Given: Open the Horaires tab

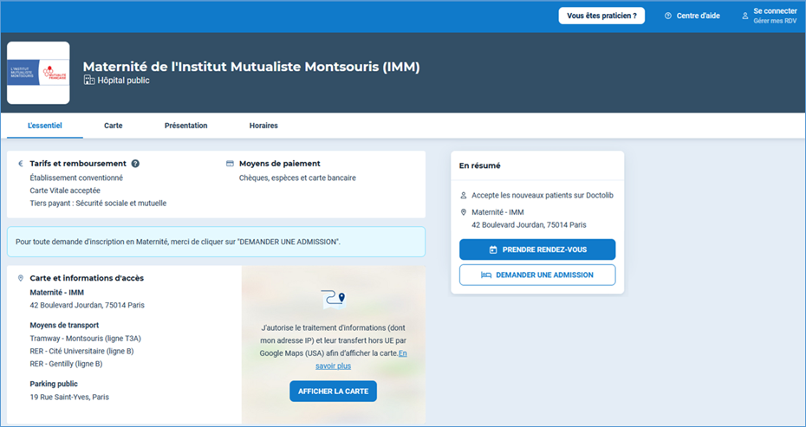Looking at the screenshot, I should point(263,126).
